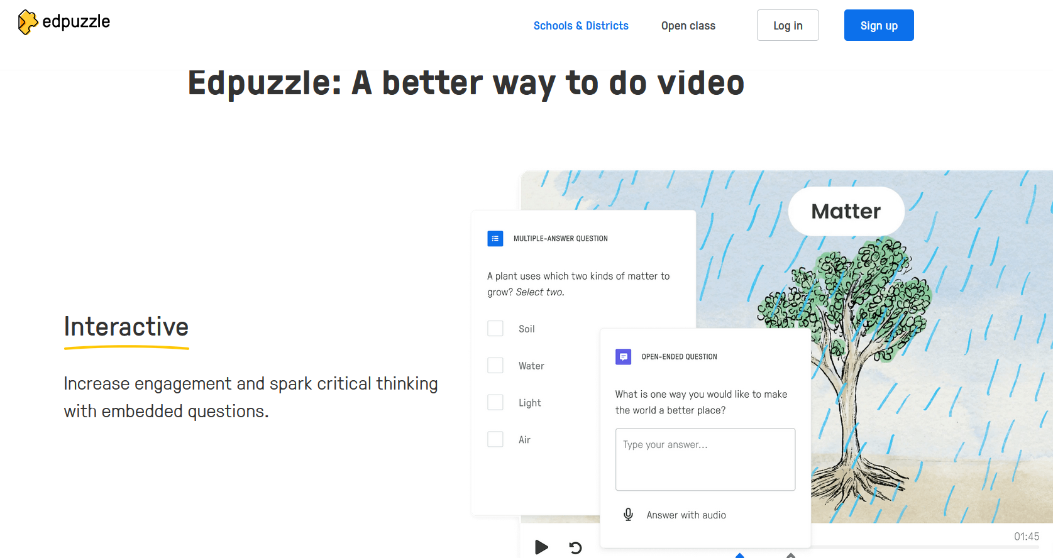
Task: Click the multiple-answer question list icon
Action: [x=495, y=239]
